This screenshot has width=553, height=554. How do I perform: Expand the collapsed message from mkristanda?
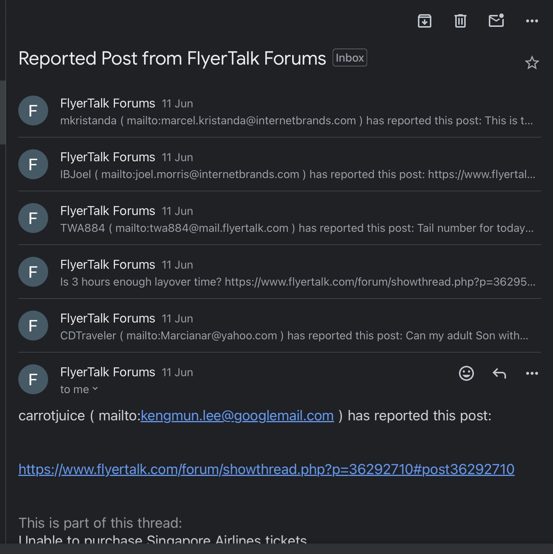click(279, 111)
